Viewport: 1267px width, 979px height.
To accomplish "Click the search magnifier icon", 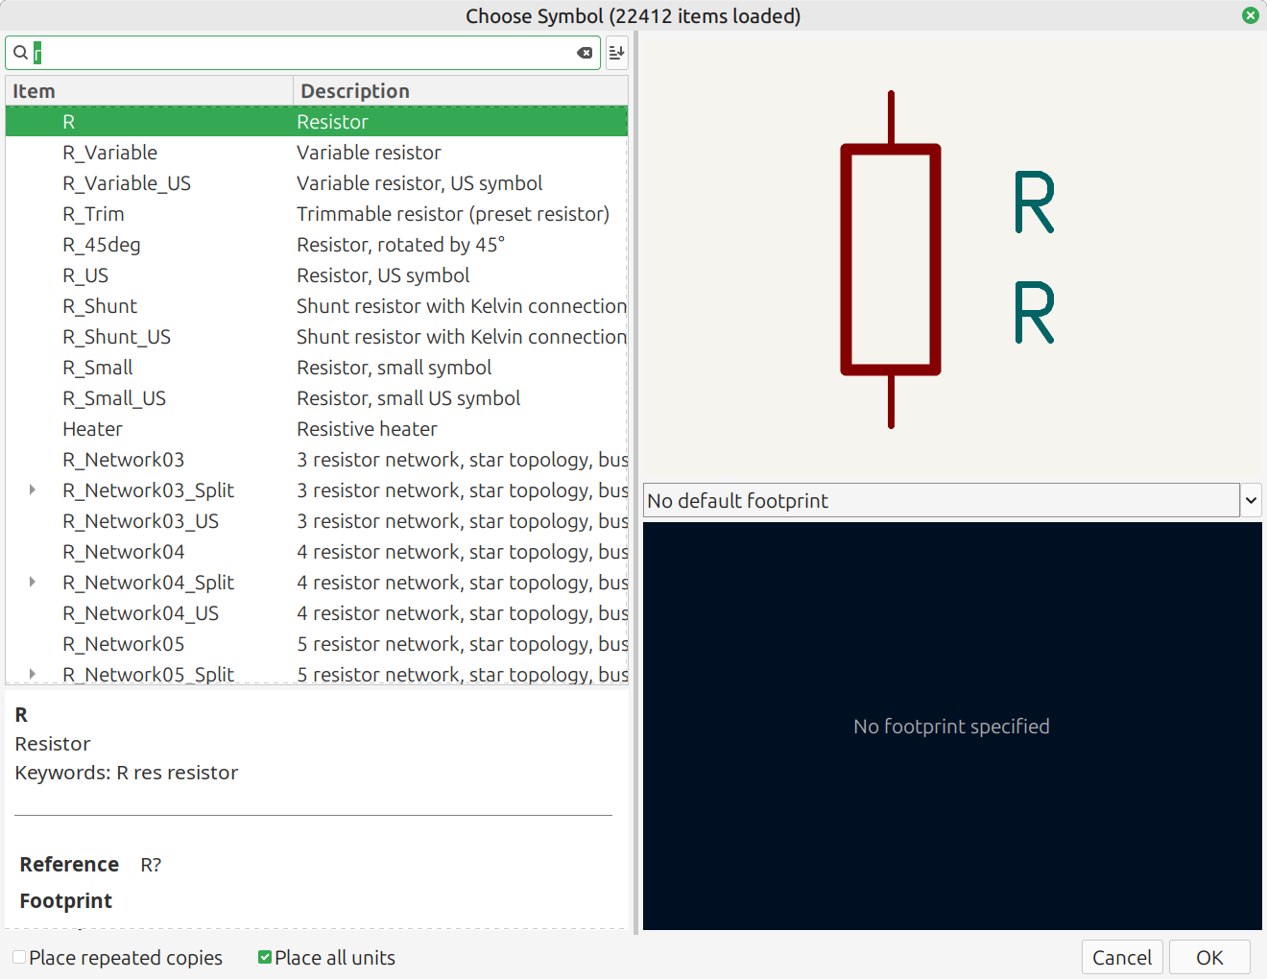I will [x=20, y=53].
